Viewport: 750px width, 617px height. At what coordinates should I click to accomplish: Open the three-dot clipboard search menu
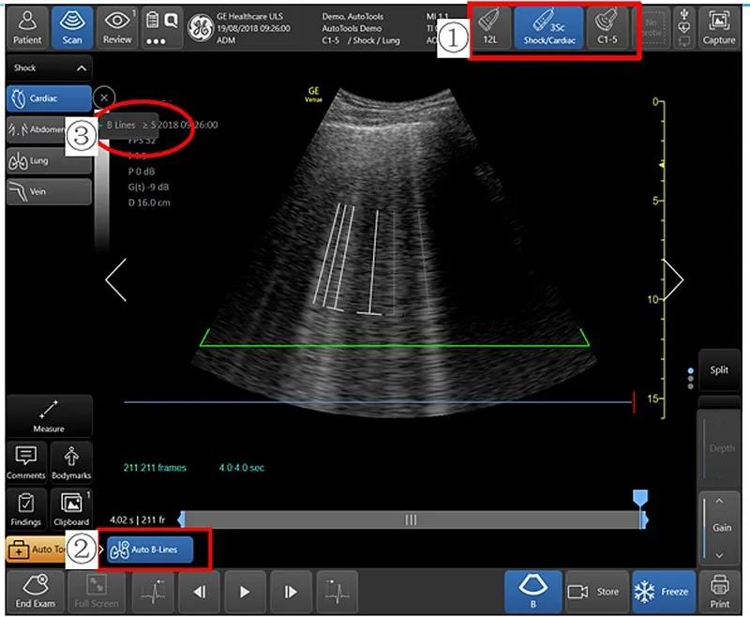161,28
